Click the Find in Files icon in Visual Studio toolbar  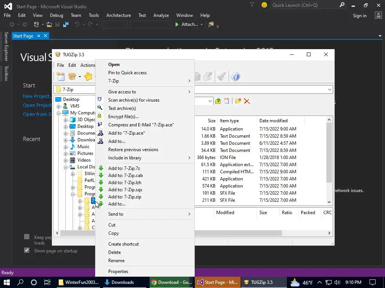point(211,24)
